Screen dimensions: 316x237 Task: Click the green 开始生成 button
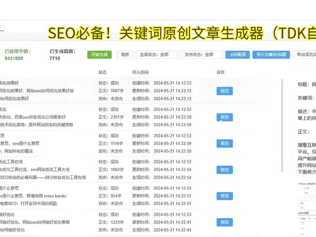click(100, 55)
